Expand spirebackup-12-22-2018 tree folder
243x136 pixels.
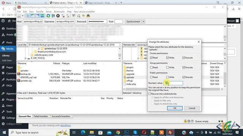point(39,49)
